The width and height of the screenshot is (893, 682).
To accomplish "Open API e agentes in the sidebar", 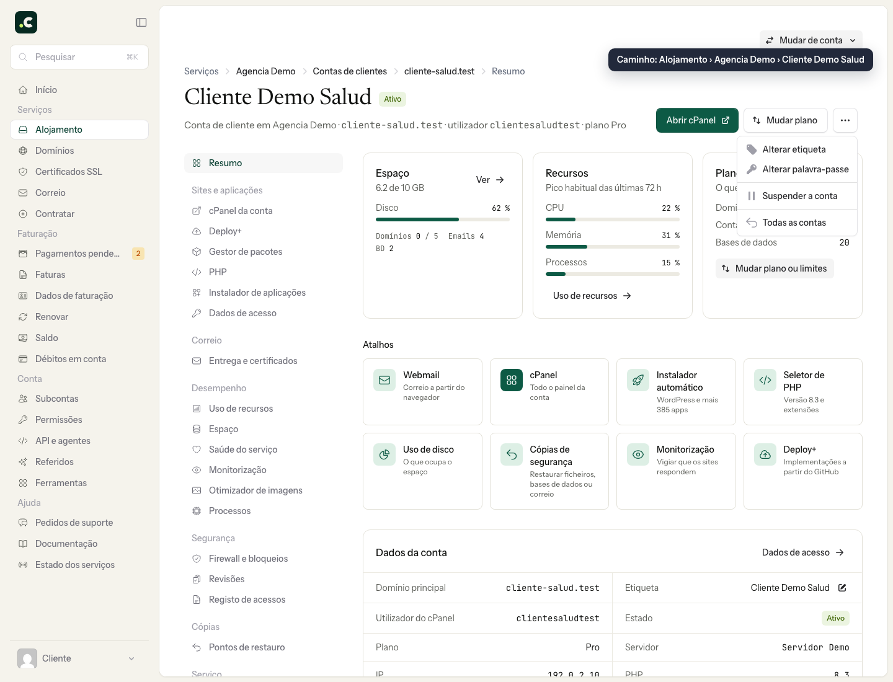I will click(x=79, y=441).
